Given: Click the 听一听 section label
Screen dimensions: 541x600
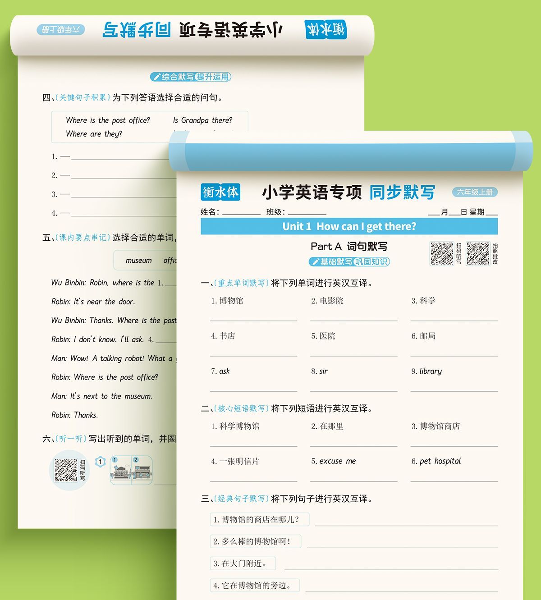Looking at the screenshot, I should [x=71, y=439].
